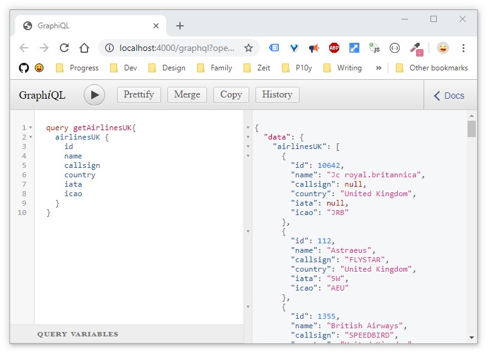The image size is (489, 354).
Task: Click the "JRB" icao value
Action: tap(338, 213)
